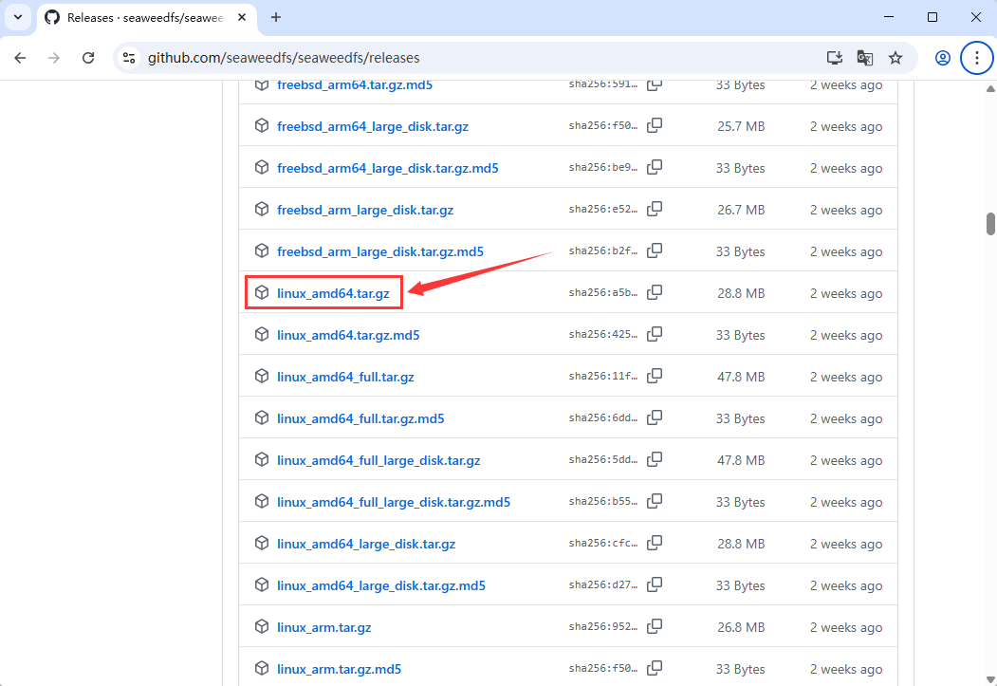Click the sha256:952… hash text
The image size is (997, 686).
[x=602, y=626]
